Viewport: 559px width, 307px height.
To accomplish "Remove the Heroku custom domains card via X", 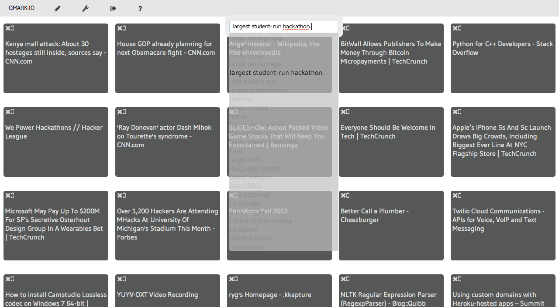I will pyautogui.click(x=455, y=279).
